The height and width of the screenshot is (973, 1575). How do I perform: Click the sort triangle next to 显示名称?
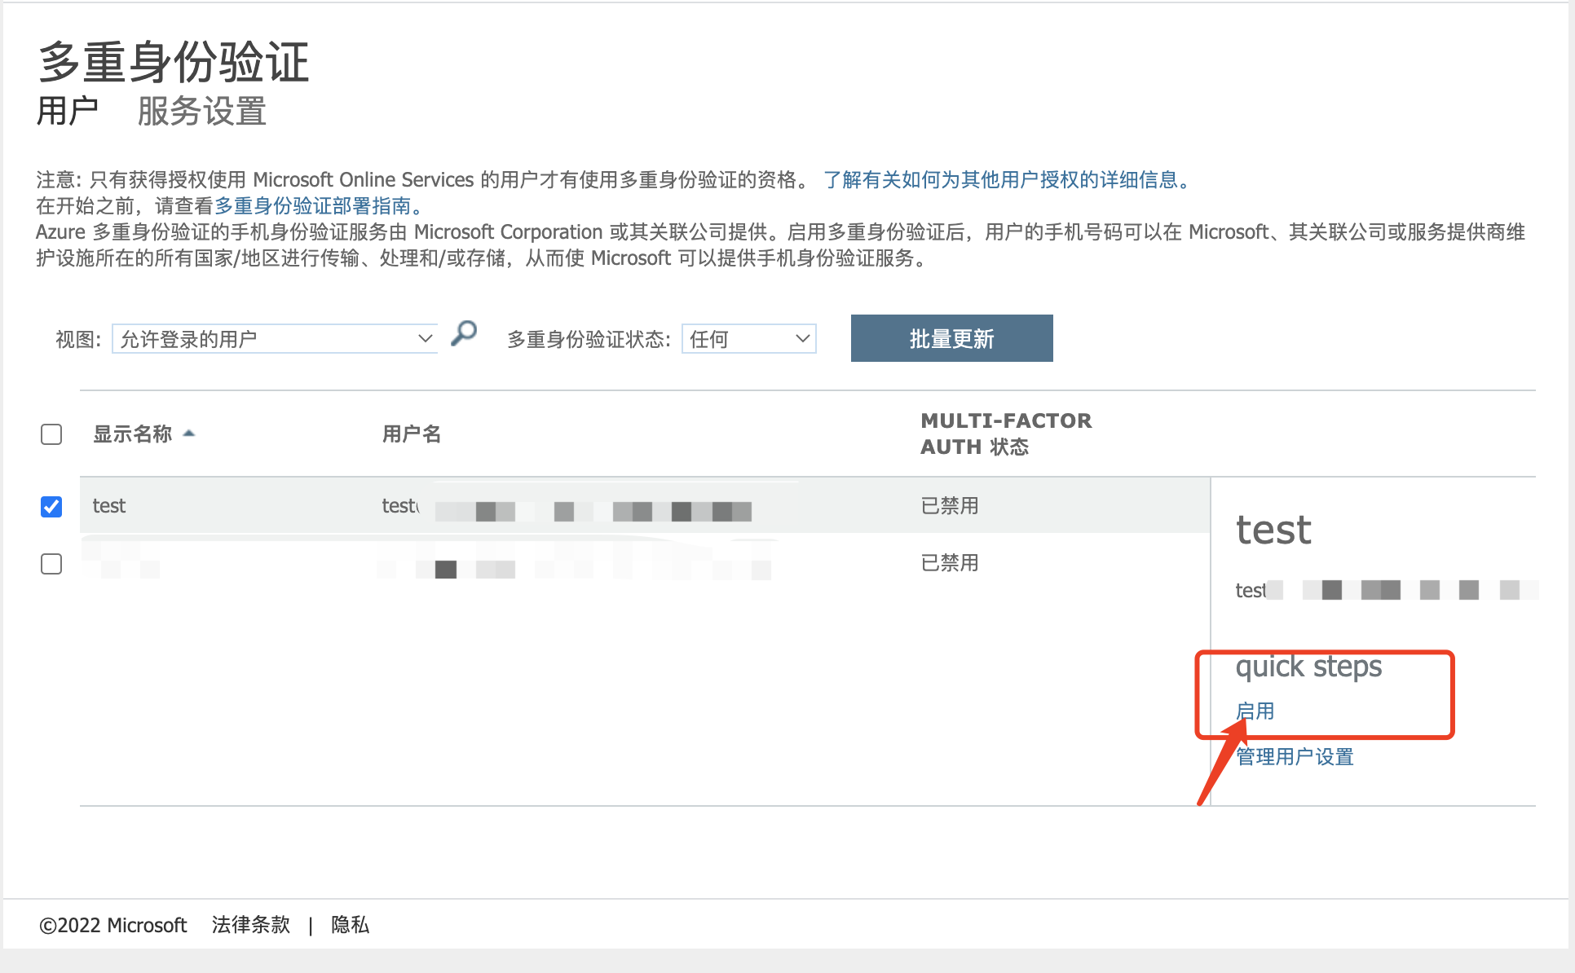coord(190,434)
